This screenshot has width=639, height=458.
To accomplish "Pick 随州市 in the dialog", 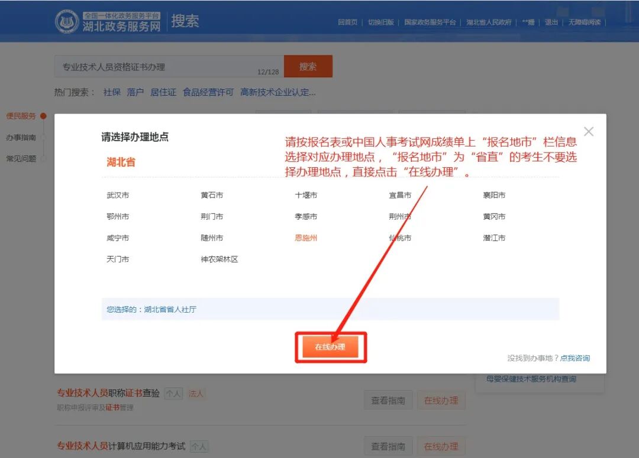I will point(212,238).
